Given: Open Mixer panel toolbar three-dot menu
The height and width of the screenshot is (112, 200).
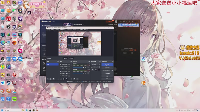Looking at the screenshot, I should pos(77,79).
